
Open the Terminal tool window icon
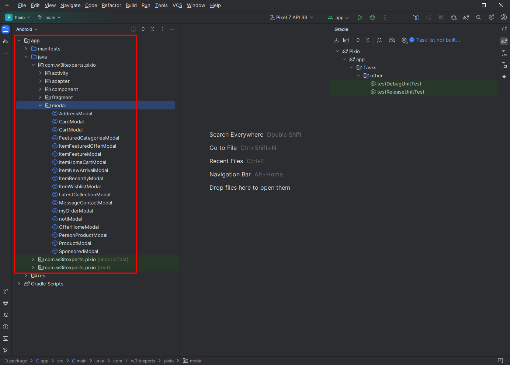pyautogui.click(x=6, y=338)
